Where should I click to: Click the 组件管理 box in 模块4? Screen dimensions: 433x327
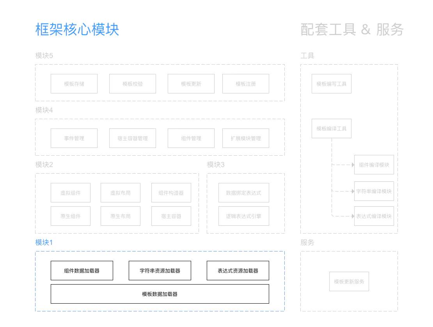coord(191,138)
